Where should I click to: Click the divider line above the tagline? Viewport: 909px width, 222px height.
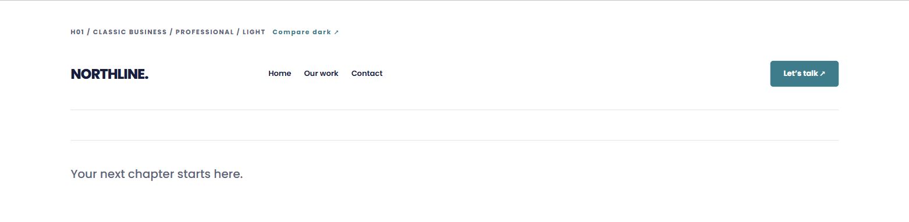455,140
